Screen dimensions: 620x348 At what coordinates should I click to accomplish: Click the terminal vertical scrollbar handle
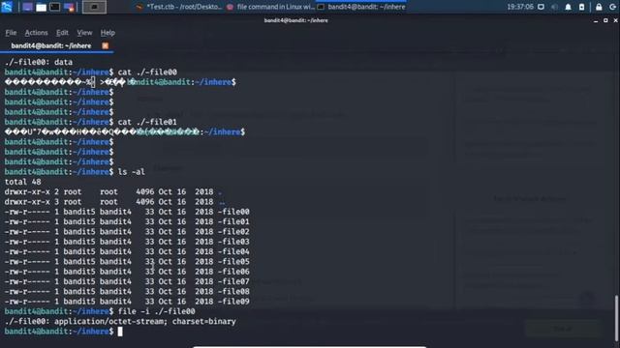(616, 318)
